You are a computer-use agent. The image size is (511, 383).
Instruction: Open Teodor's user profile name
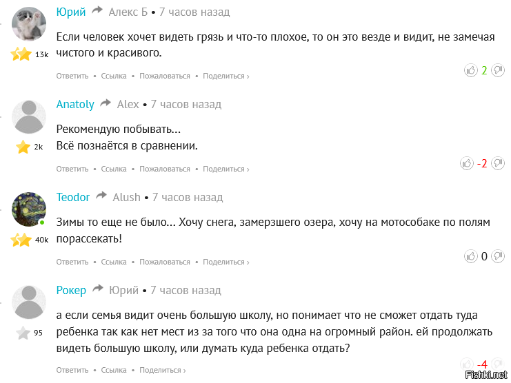(73, 198)
